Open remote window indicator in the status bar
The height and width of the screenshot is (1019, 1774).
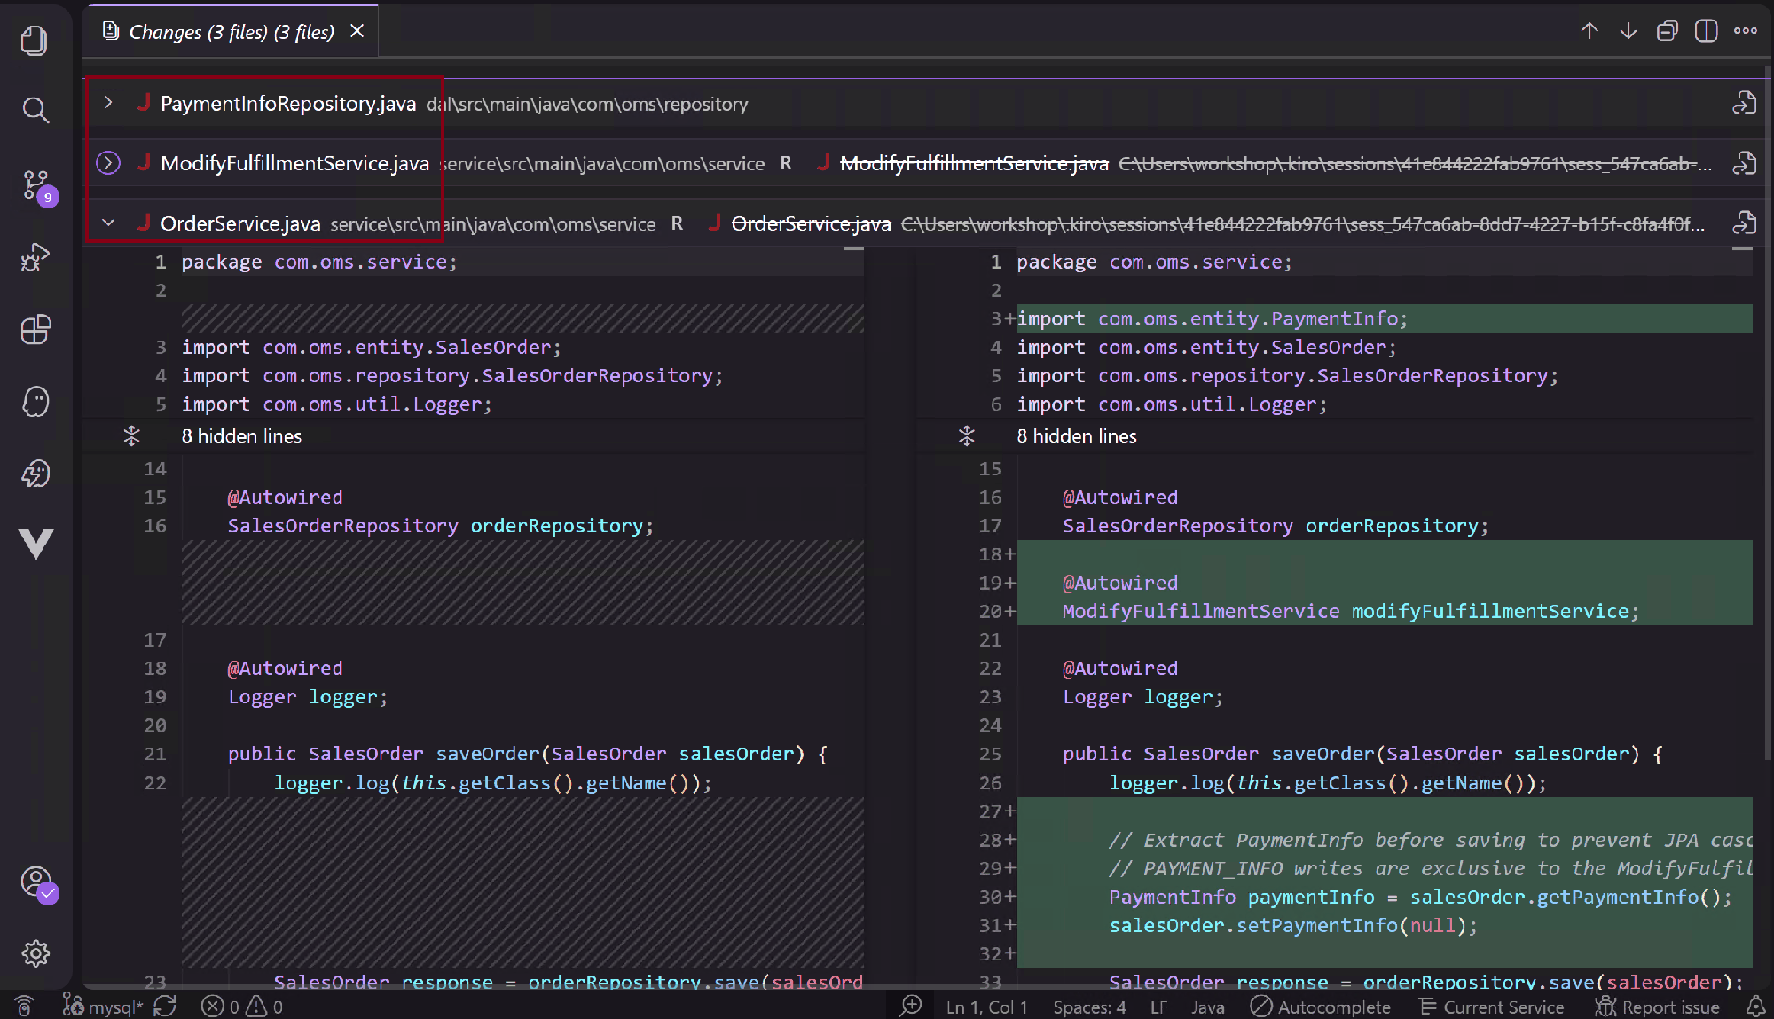[25, 1007]
